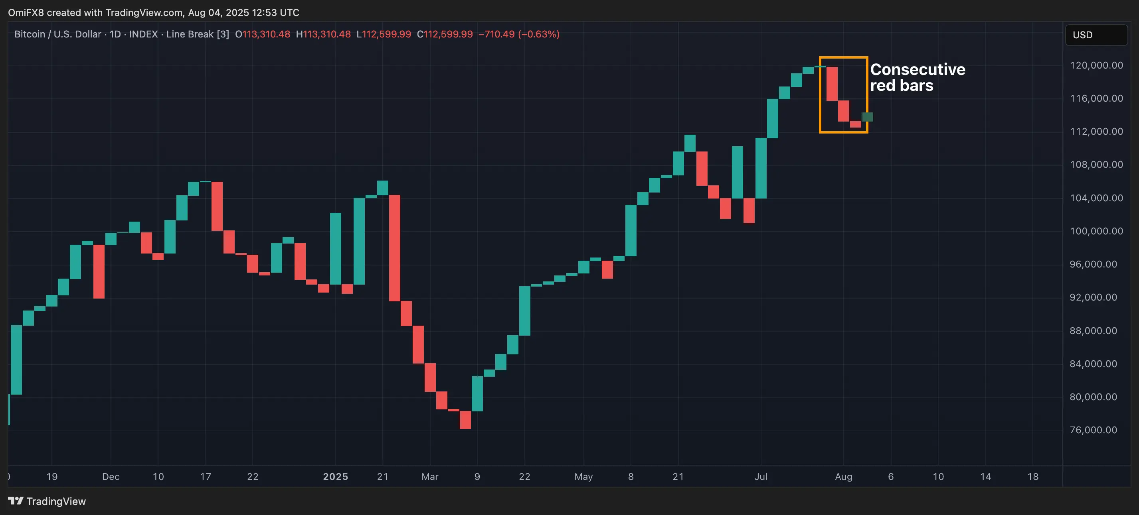Click Aug on the time axis
Viewport: 1139px width, 515px height.
click(844, 477)
